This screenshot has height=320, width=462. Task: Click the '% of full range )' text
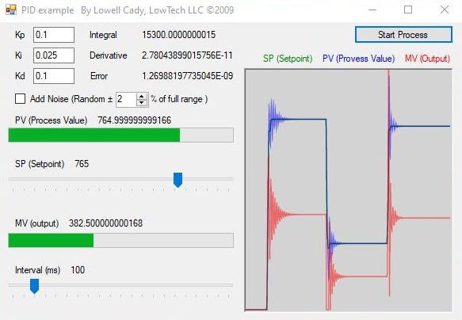[x=179, y=99]
